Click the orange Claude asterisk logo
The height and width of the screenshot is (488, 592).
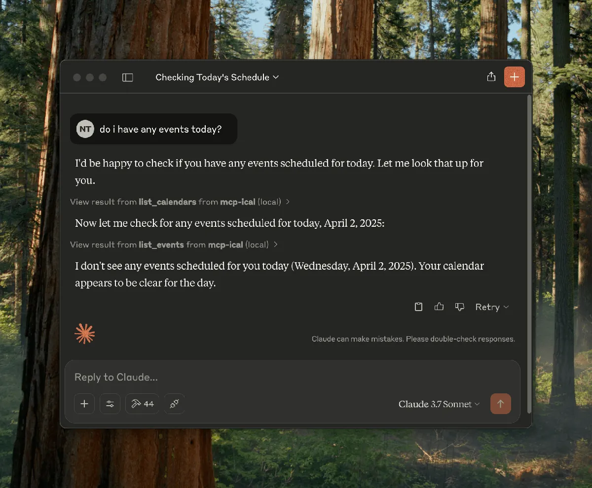84,334
